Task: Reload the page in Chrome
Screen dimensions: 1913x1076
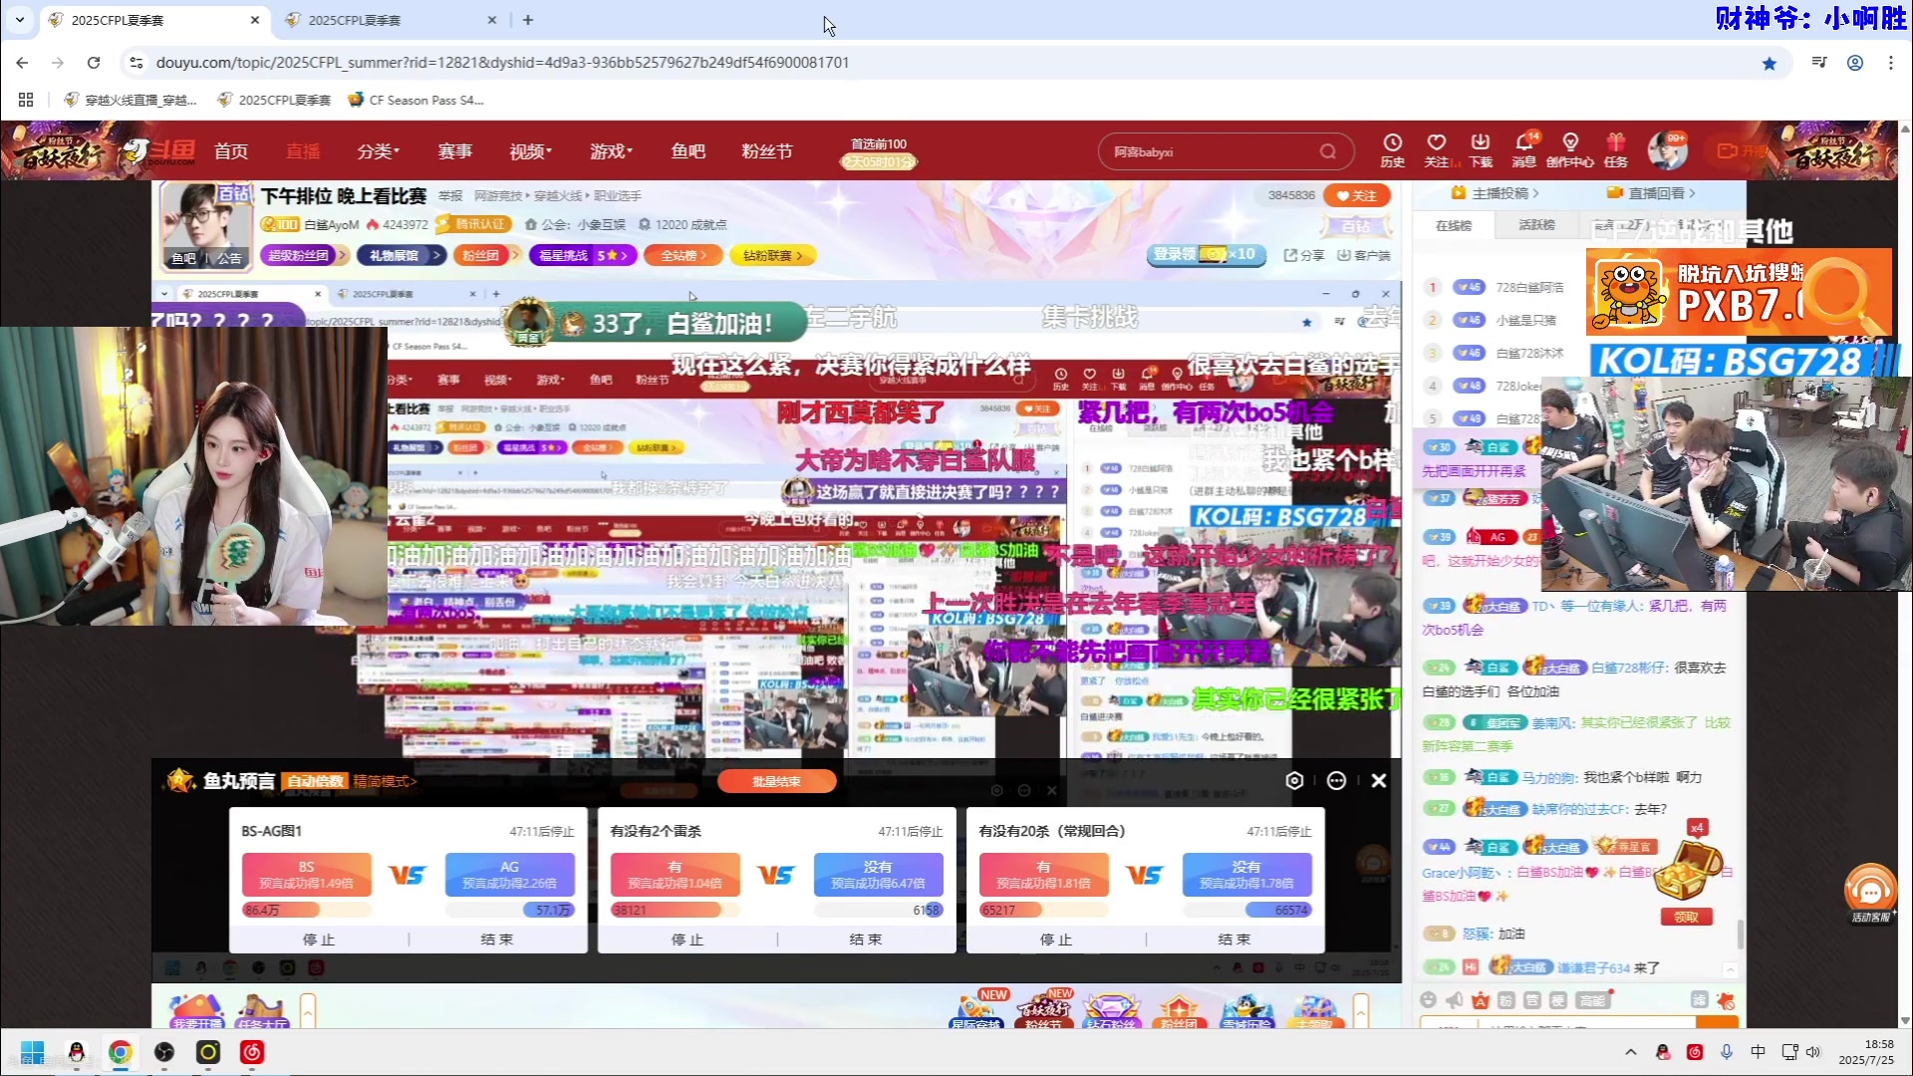Action: click(94, 63)
